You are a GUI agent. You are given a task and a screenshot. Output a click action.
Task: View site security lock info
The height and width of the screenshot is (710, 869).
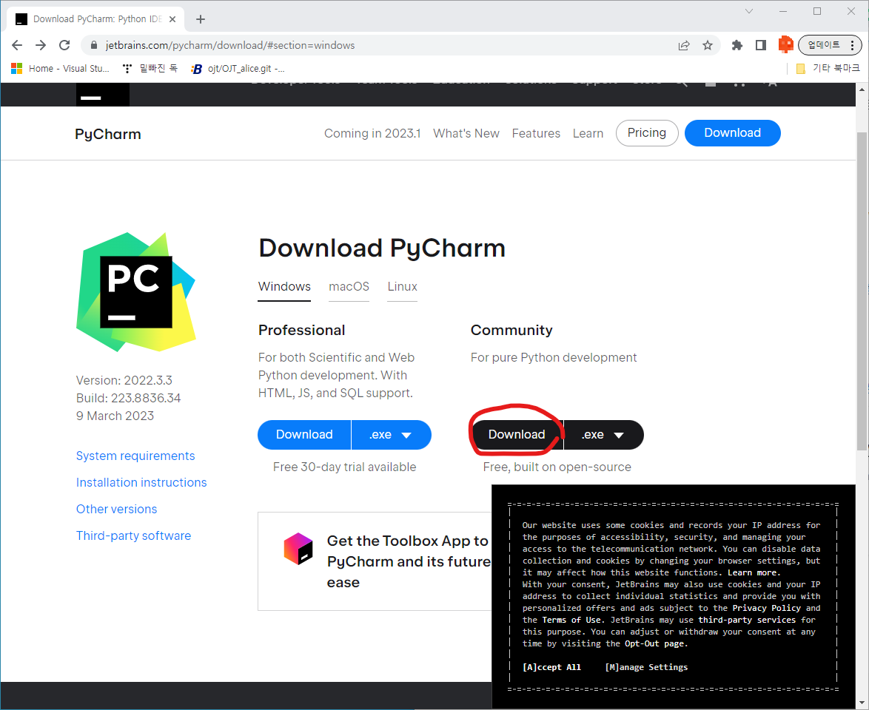click(x=94, y=45)
